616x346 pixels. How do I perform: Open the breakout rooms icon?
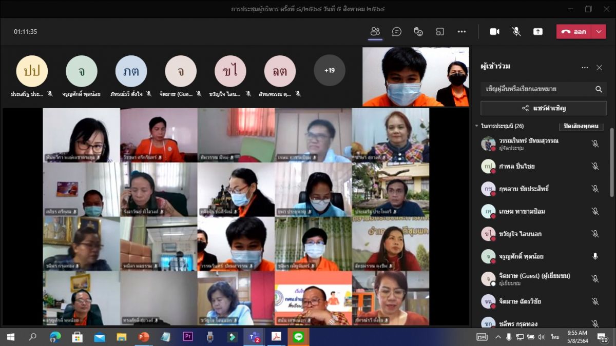point(440,32)
